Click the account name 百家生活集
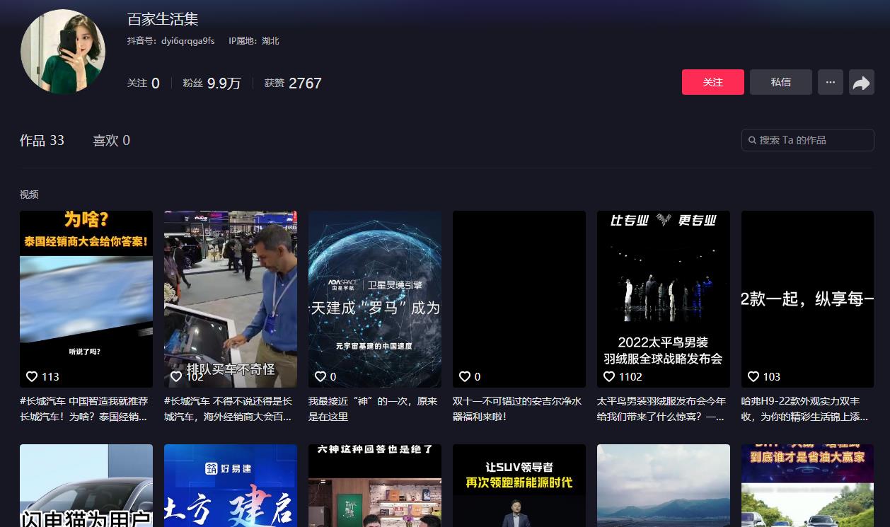Image resolution: width=890 pixels, height=527 pixels. [x=163, y=20]
